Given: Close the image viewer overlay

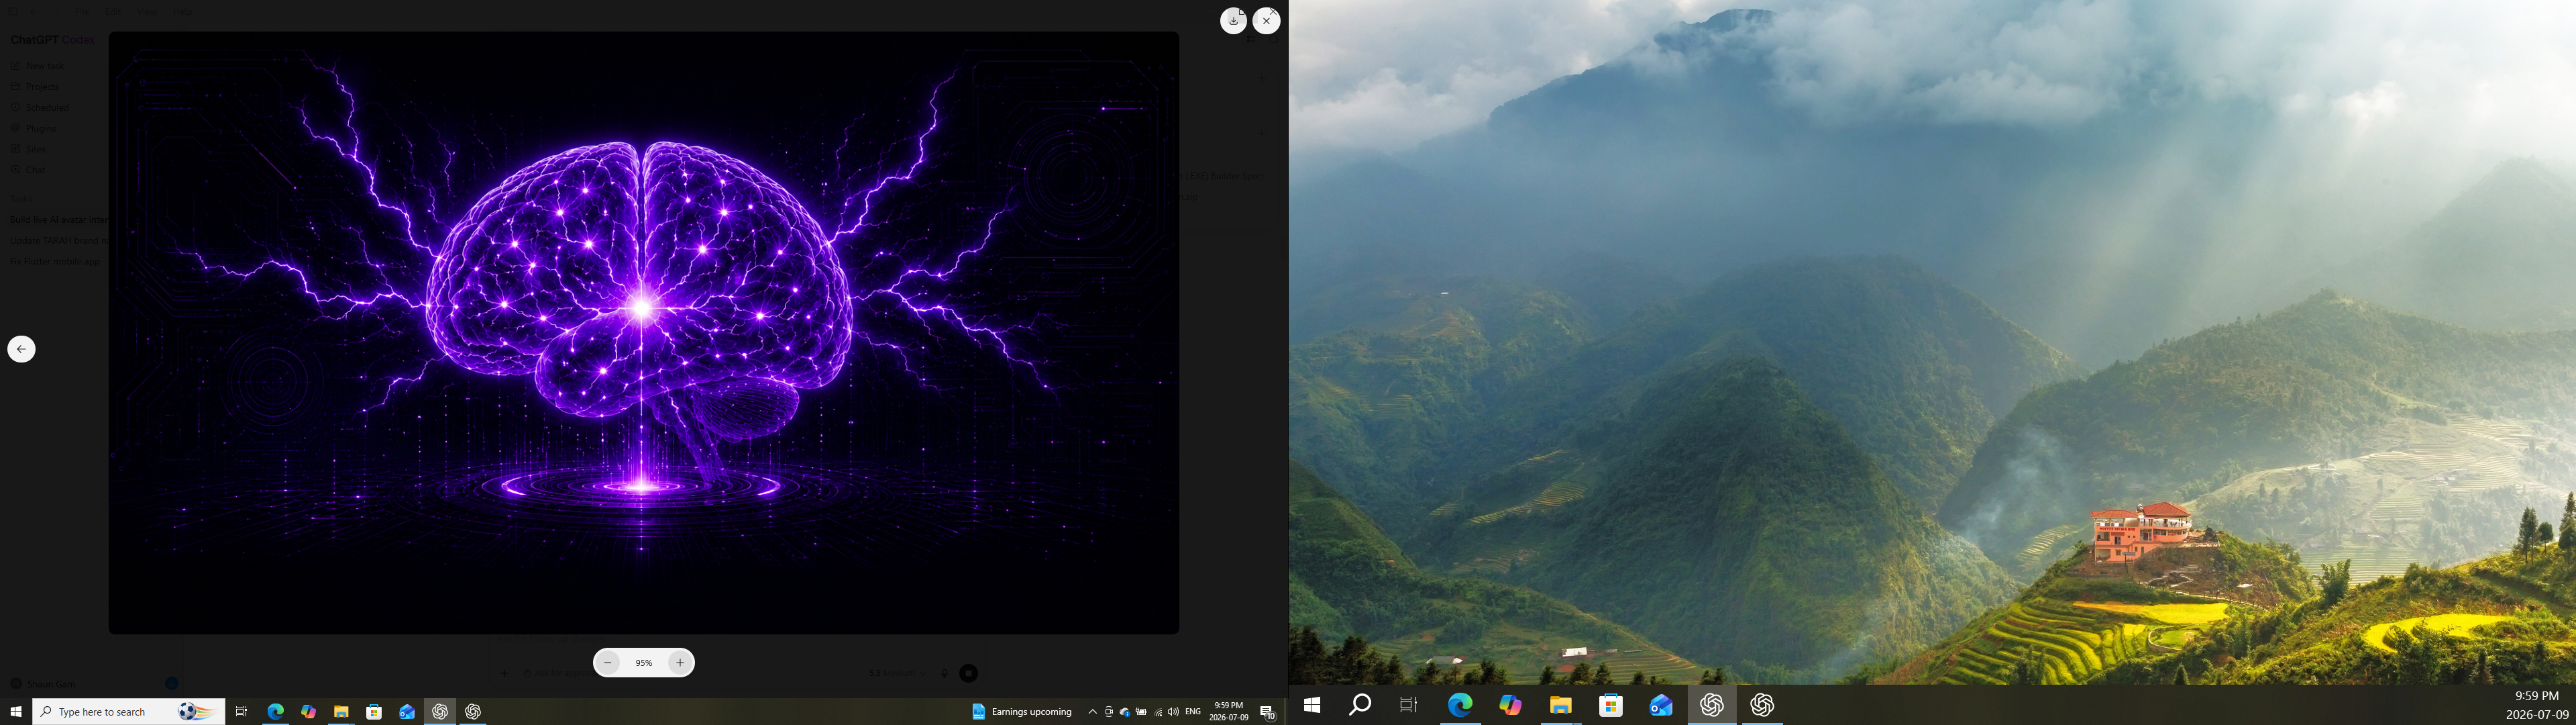Looking at the screenshot, I should coord(1266,21).
